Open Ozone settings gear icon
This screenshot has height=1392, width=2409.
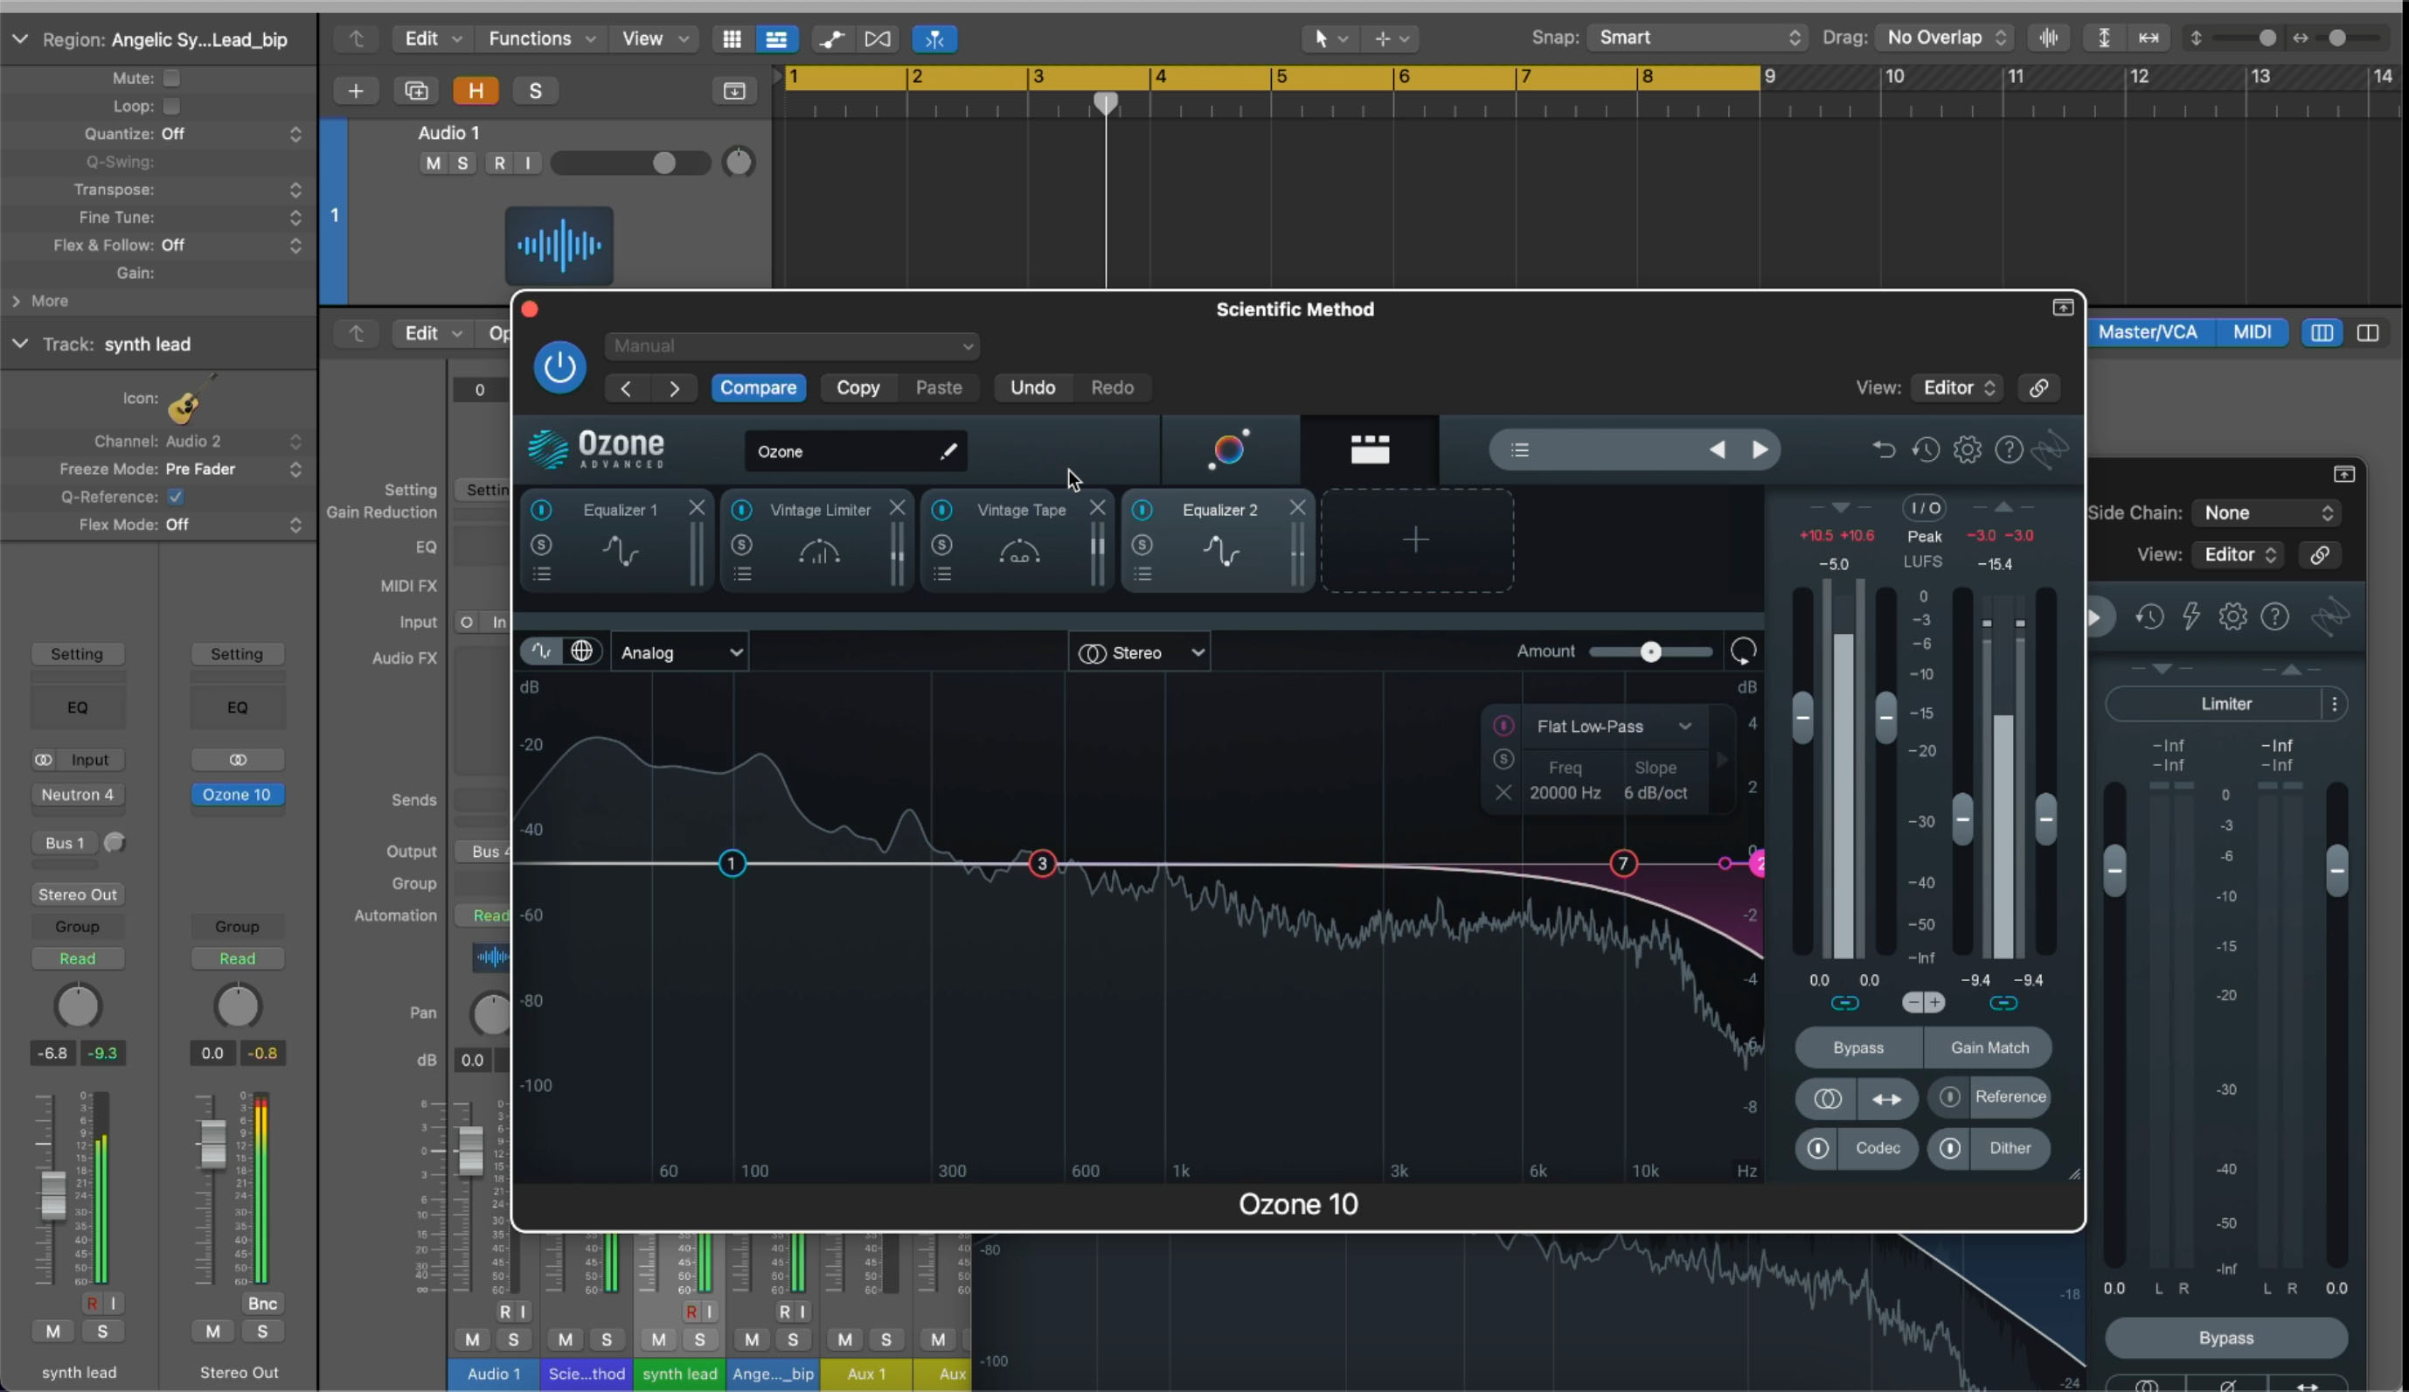point(1968,449)
